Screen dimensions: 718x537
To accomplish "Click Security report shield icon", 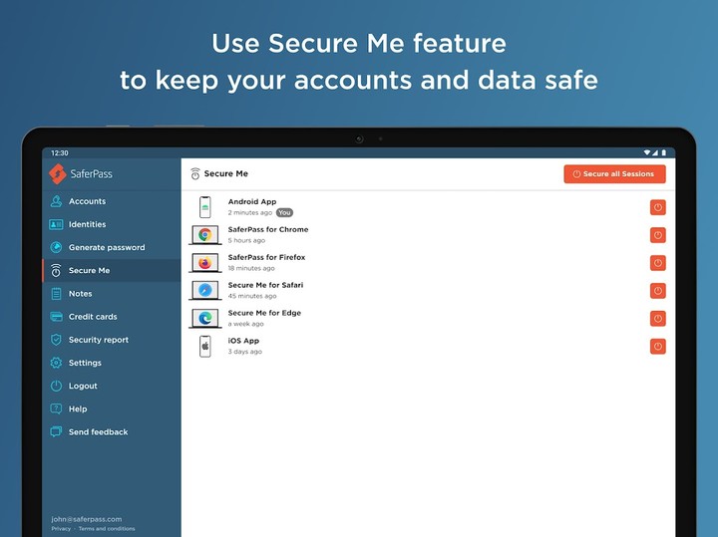I will coord(56,340).
